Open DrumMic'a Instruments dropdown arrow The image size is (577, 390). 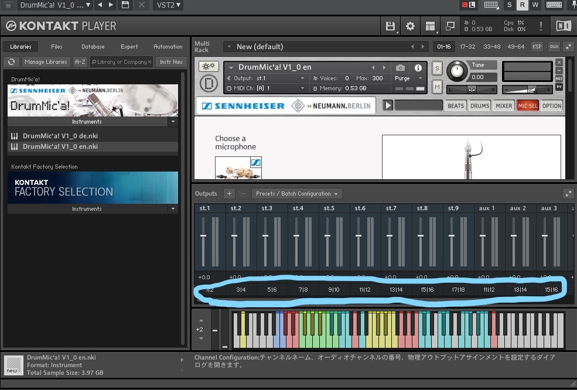[x=173, y=122]
